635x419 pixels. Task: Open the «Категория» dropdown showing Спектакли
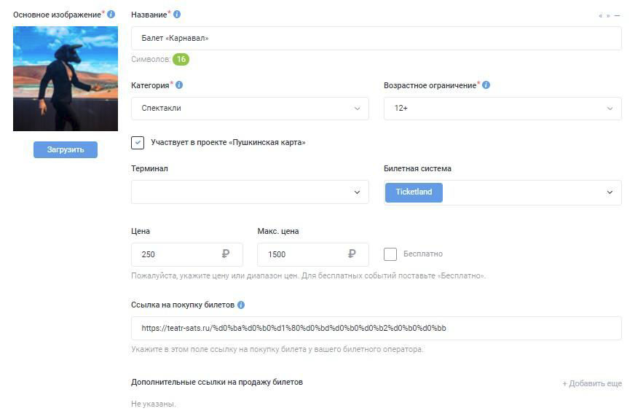pyautogui.click(x=250, y=109)
